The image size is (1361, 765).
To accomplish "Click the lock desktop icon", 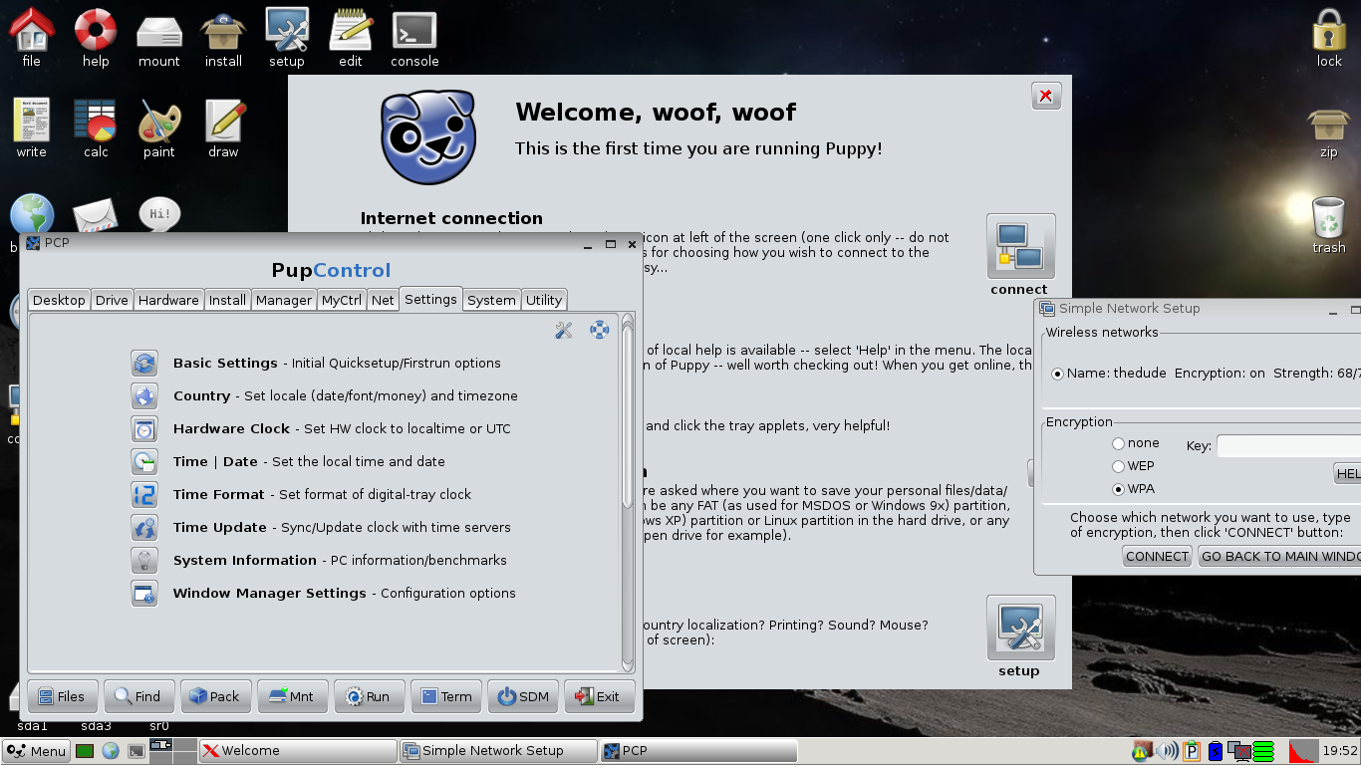I will 1329,38.
